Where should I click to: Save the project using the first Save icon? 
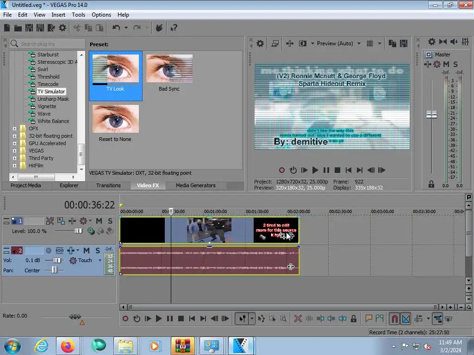29,28
